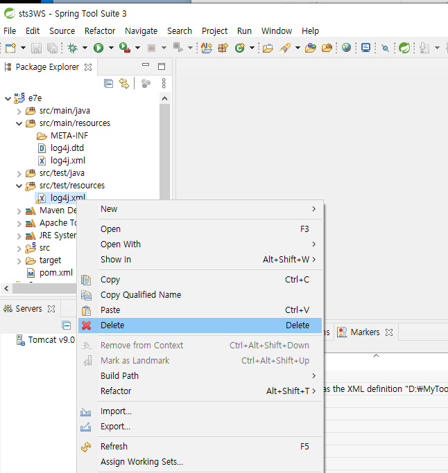448x473 pixels.
Task: Click Package Explorer scroll up arrow
Action: click(164, 98)
